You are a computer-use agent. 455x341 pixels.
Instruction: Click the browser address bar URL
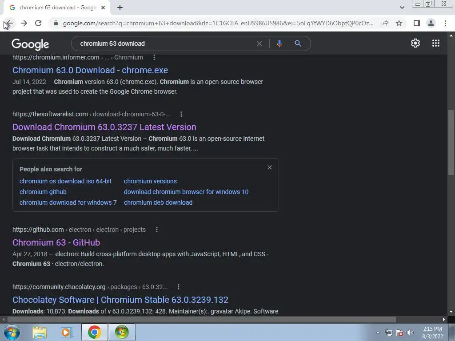click(218, 23)
